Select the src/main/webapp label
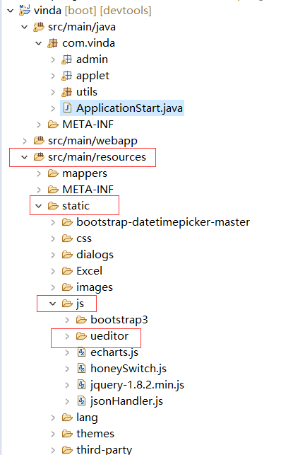Screen dimensions: 281x455 coord(92,141)
